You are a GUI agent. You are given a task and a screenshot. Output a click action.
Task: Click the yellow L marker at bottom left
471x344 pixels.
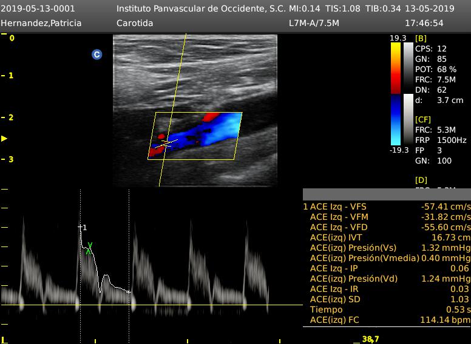tap(4, 340)
